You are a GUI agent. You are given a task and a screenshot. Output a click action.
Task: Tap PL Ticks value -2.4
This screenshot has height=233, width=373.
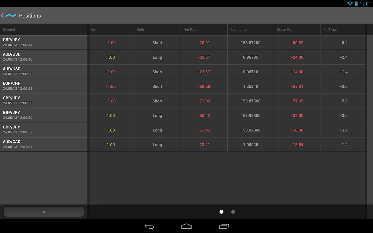pos(344,57)
